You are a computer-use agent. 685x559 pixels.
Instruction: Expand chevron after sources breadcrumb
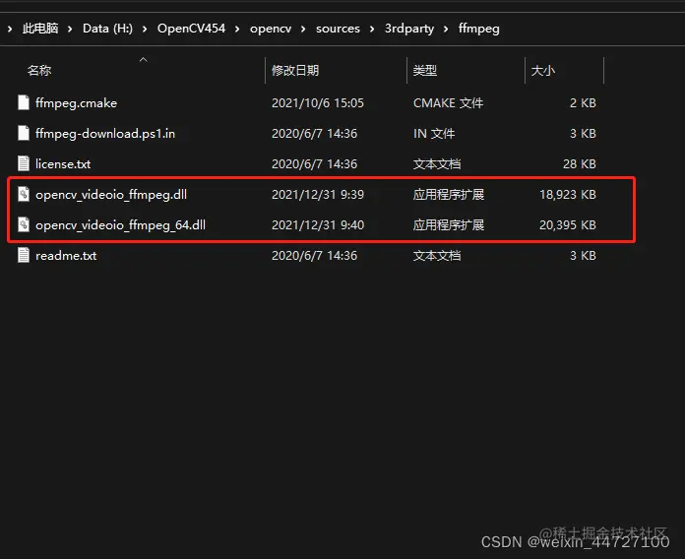coord(372,29)
